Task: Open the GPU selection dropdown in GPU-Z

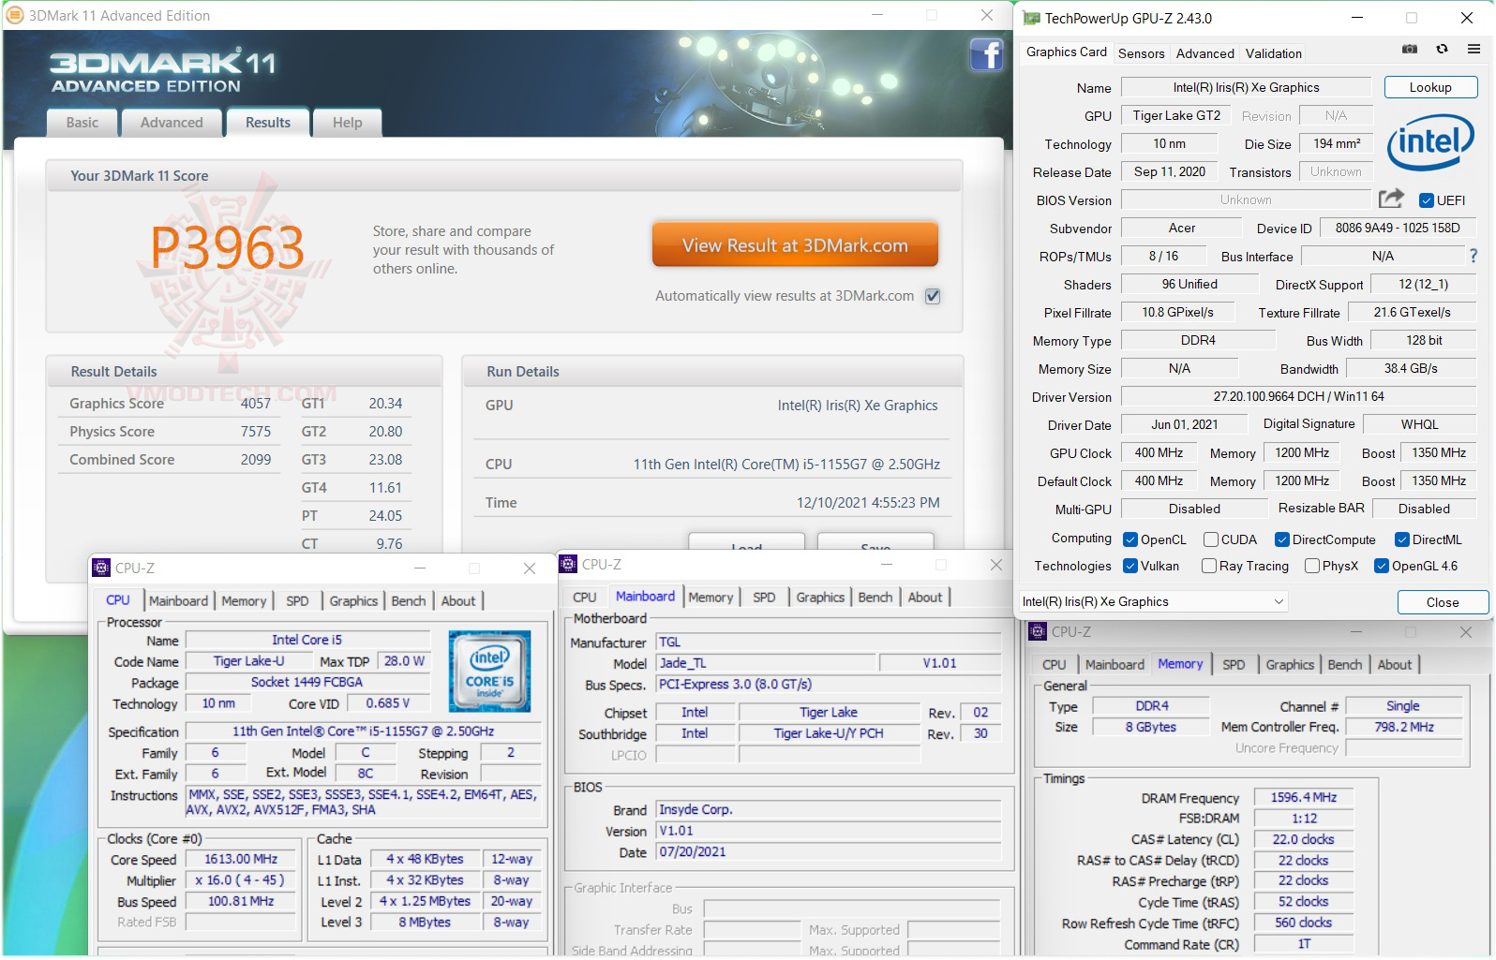Action: tap(1154, 602)
